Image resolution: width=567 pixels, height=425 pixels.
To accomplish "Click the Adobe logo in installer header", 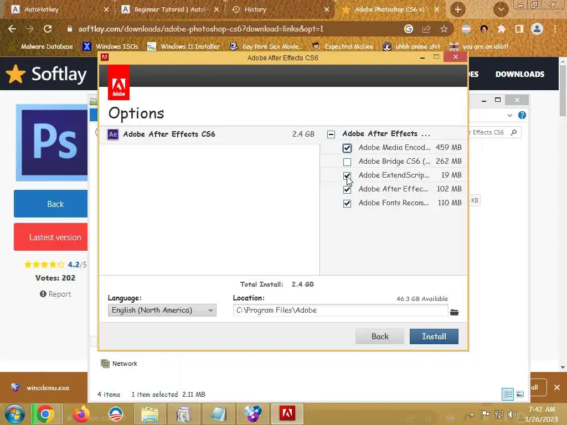I will pyautogui.click(x=118, y=82).
